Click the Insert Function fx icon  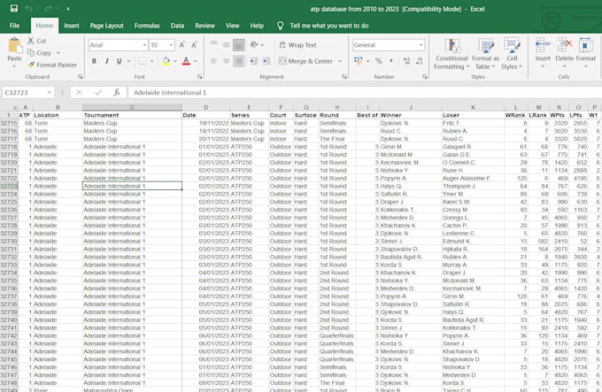click(116, 92)
